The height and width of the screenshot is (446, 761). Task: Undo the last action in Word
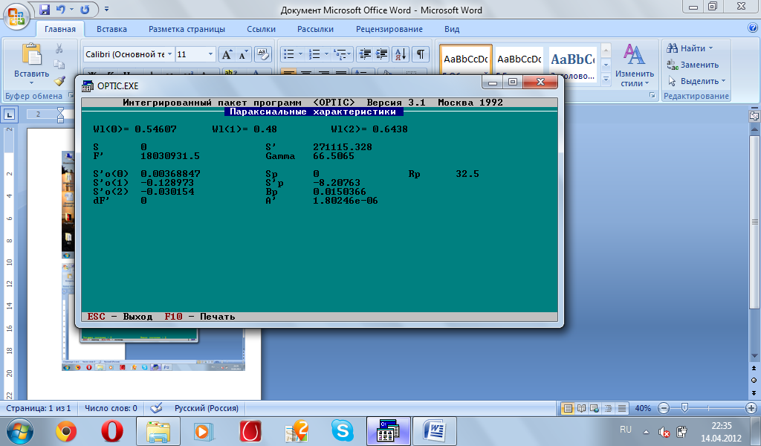[61, 9]
